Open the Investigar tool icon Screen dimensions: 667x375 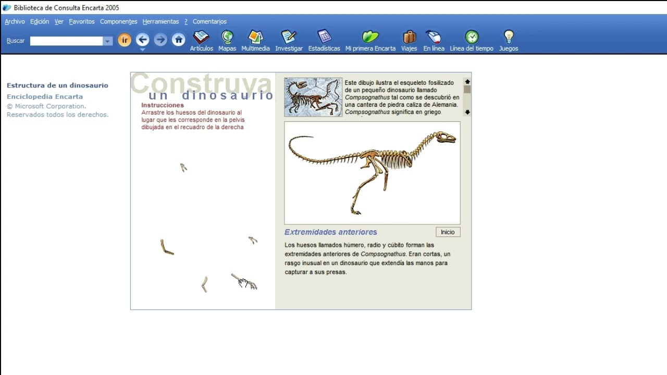click(289, 37)
